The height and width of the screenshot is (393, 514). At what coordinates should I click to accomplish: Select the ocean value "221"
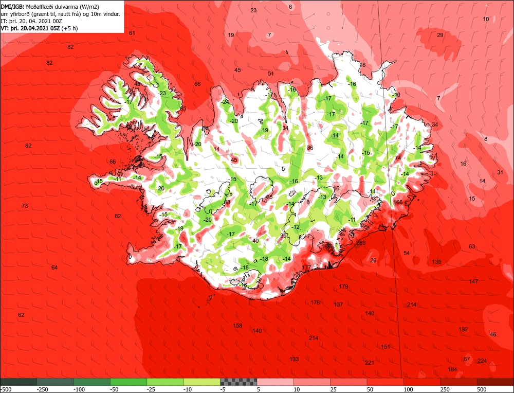click(370, 363)
